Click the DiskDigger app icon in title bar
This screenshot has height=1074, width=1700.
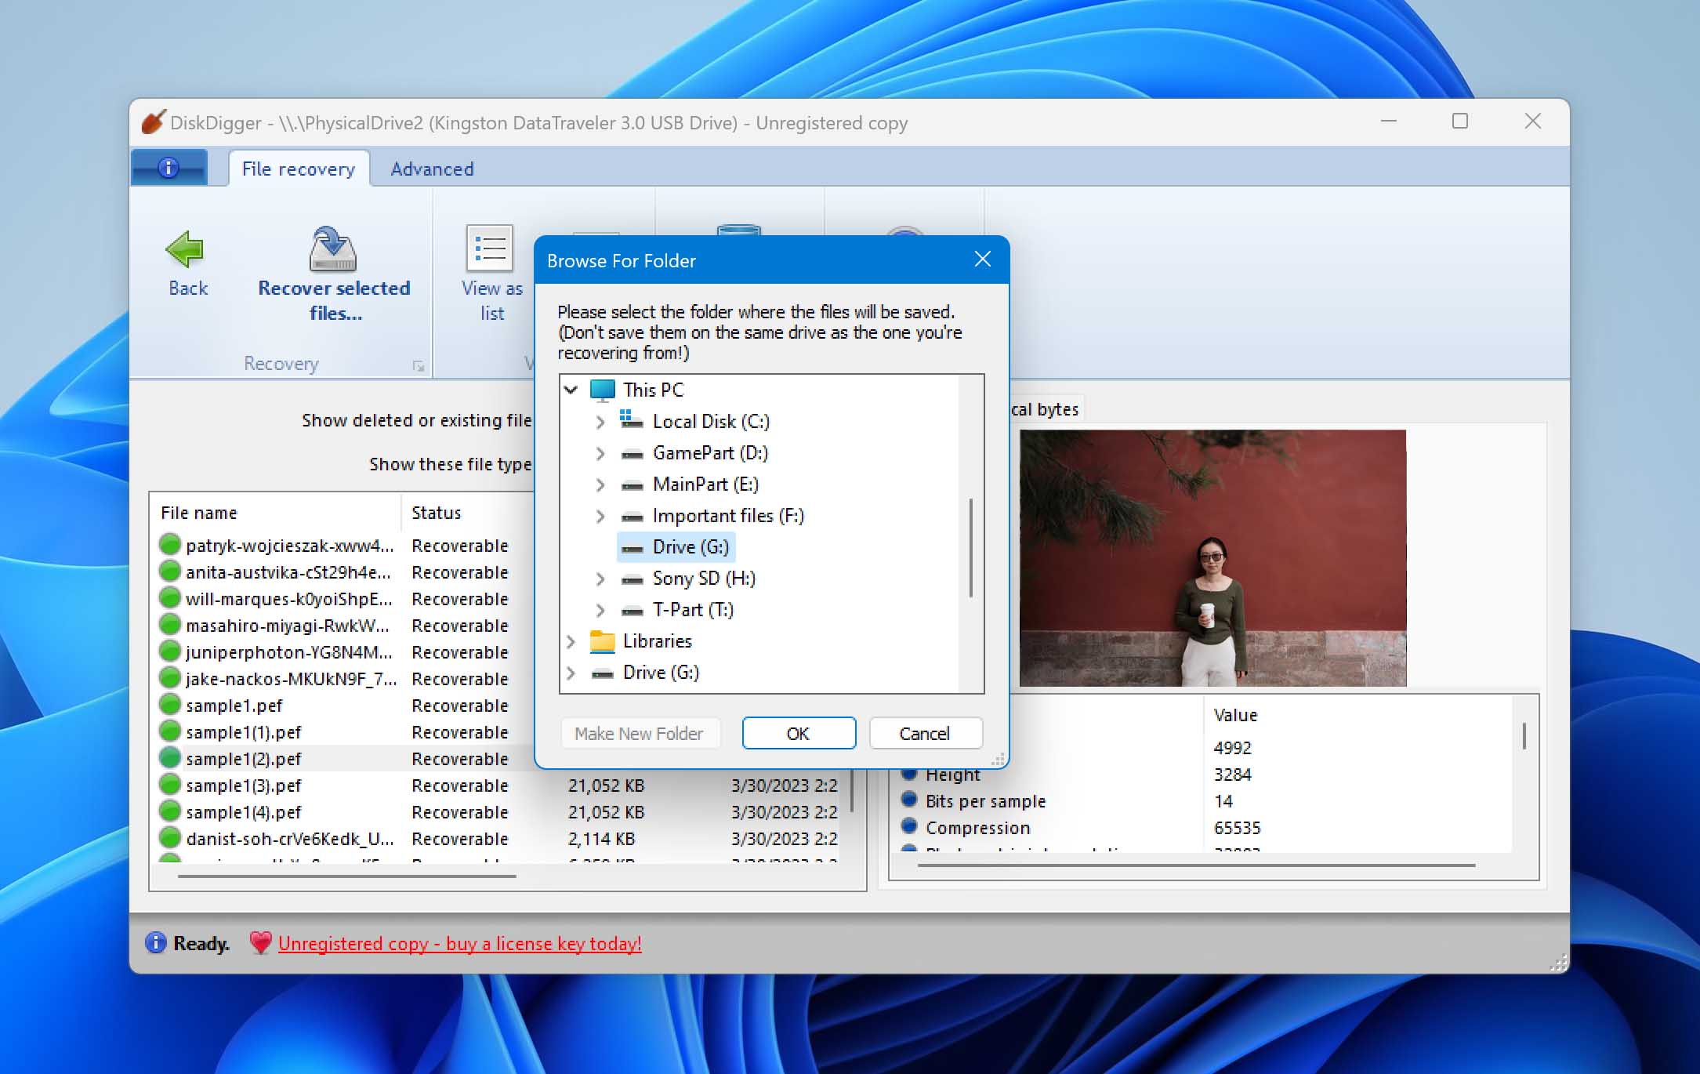tap(153, 122)
